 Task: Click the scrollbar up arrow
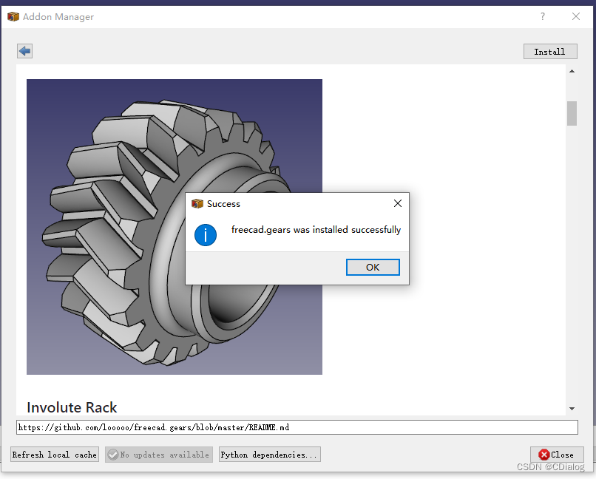pyautogui.click(x=572, y=71)
